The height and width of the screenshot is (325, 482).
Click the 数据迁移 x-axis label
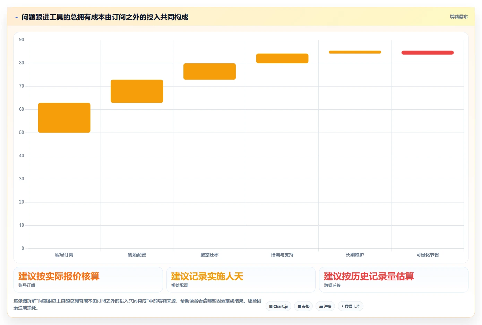coord(209,255)
